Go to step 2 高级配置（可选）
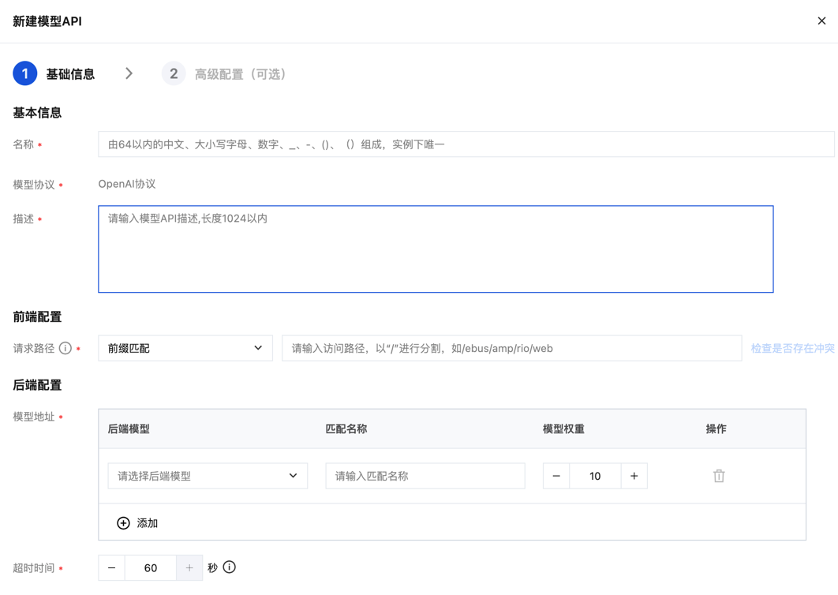Image resolution: width=838 pixels, height=595 pixels. click(x=224, y=73)
